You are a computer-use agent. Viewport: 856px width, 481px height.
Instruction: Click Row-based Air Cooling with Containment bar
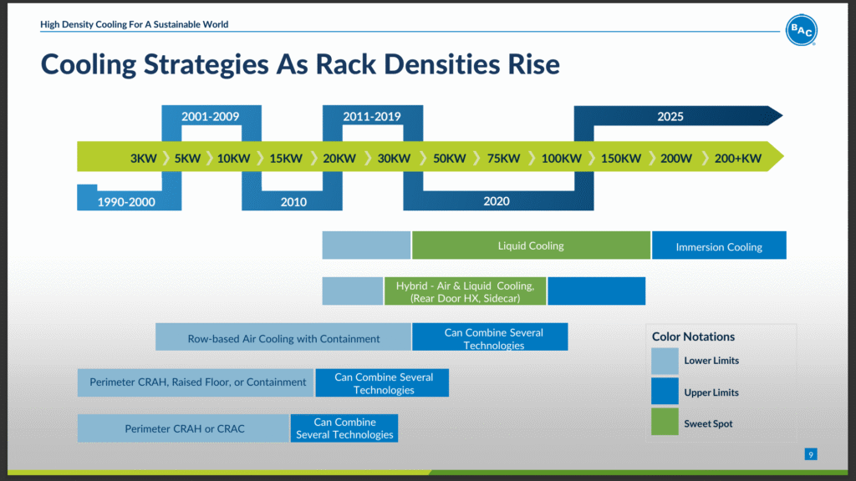point(283,338)
